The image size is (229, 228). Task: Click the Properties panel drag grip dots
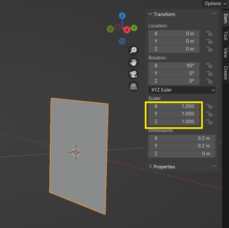(214, 166)
